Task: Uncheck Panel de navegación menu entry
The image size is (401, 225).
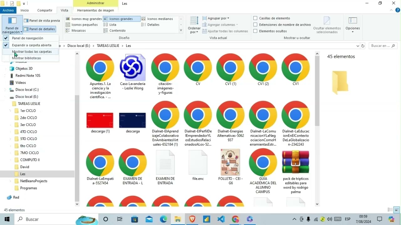Action: (30, 38)
